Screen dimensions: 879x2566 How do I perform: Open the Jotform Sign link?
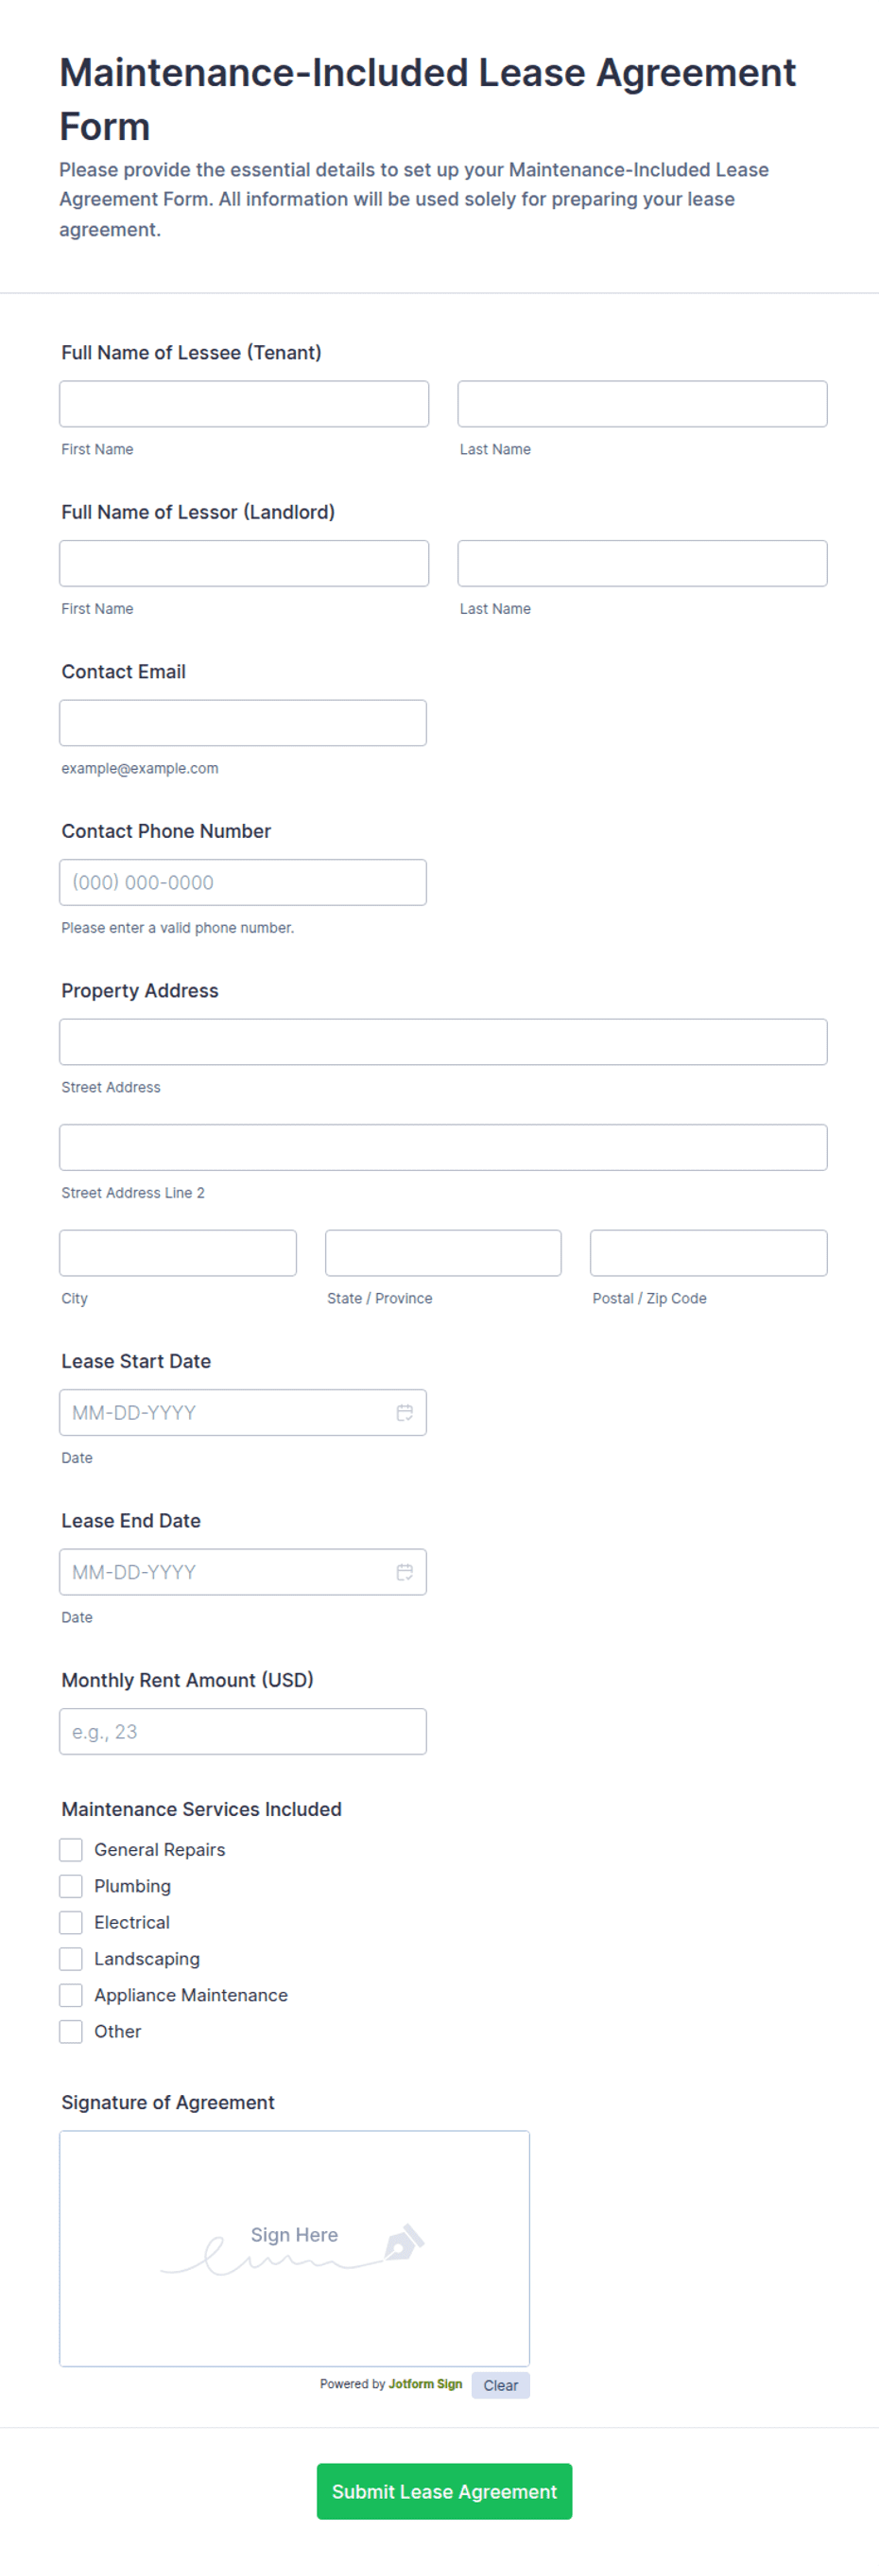[x=425, y=2383]
